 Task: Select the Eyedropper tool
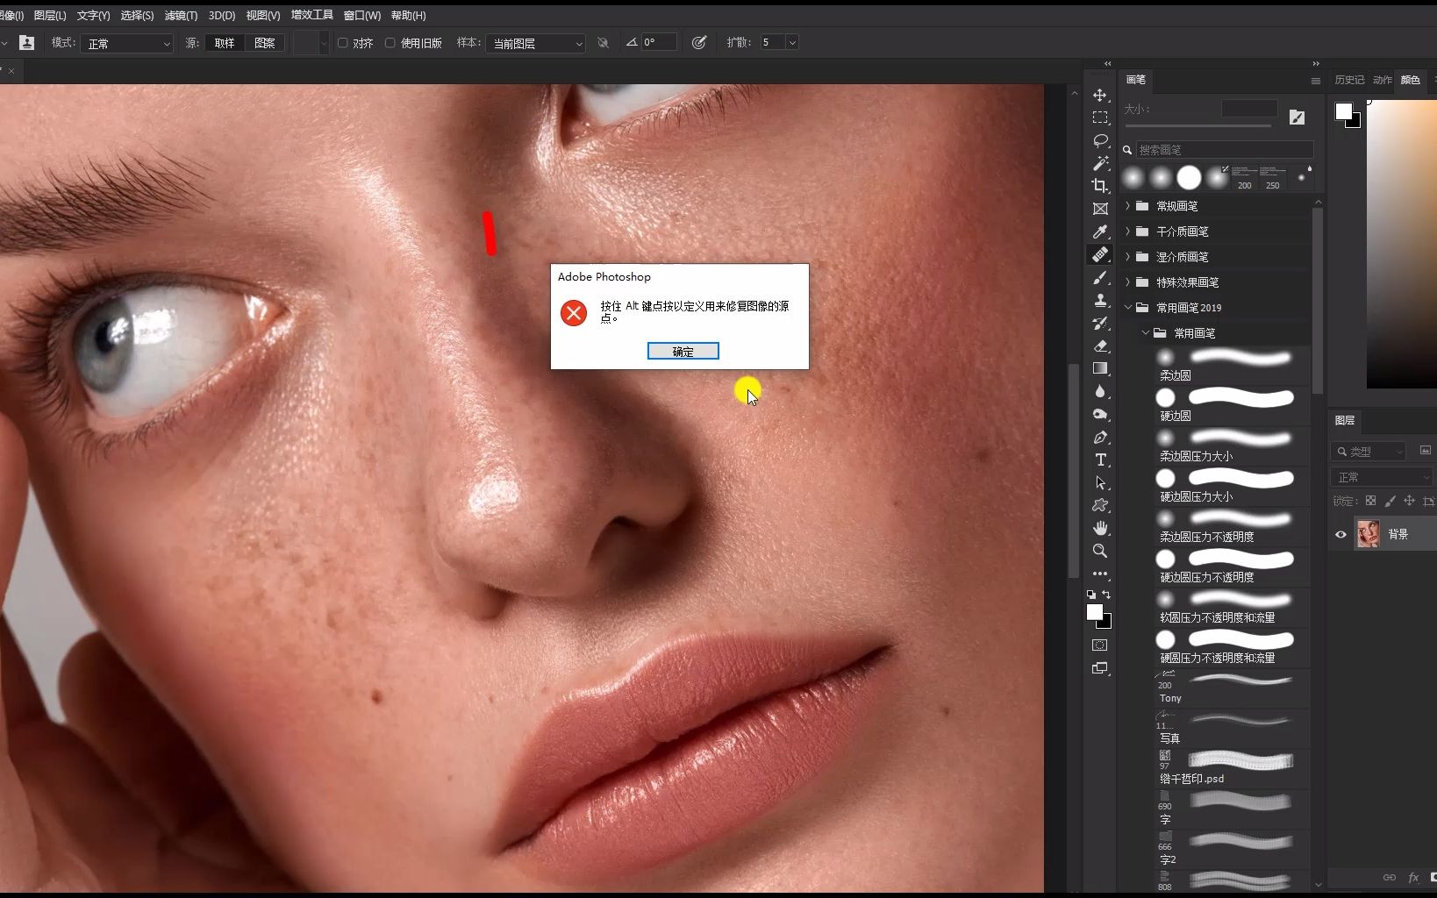click(x=1100, y=232)
